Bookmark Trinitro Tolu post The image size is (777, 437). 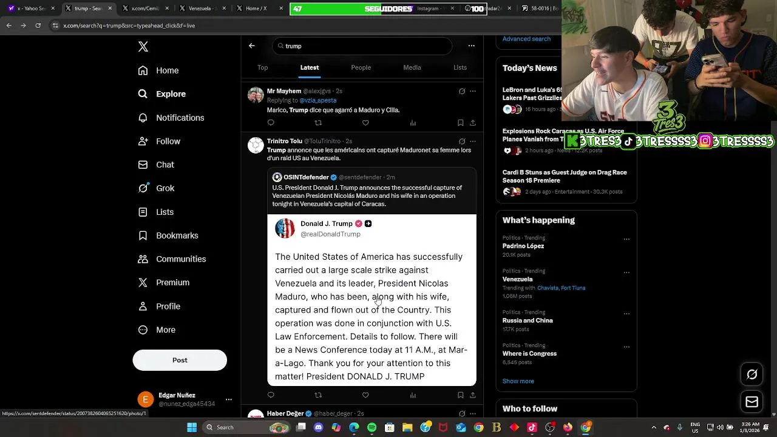(x=461, y=395)
